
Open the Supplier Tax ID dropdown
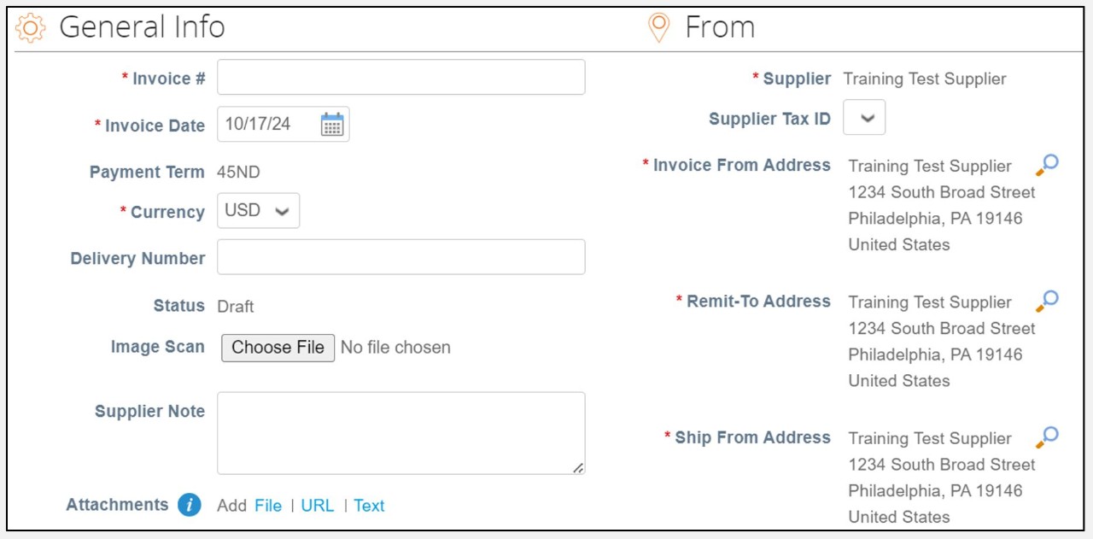point(864,118)
